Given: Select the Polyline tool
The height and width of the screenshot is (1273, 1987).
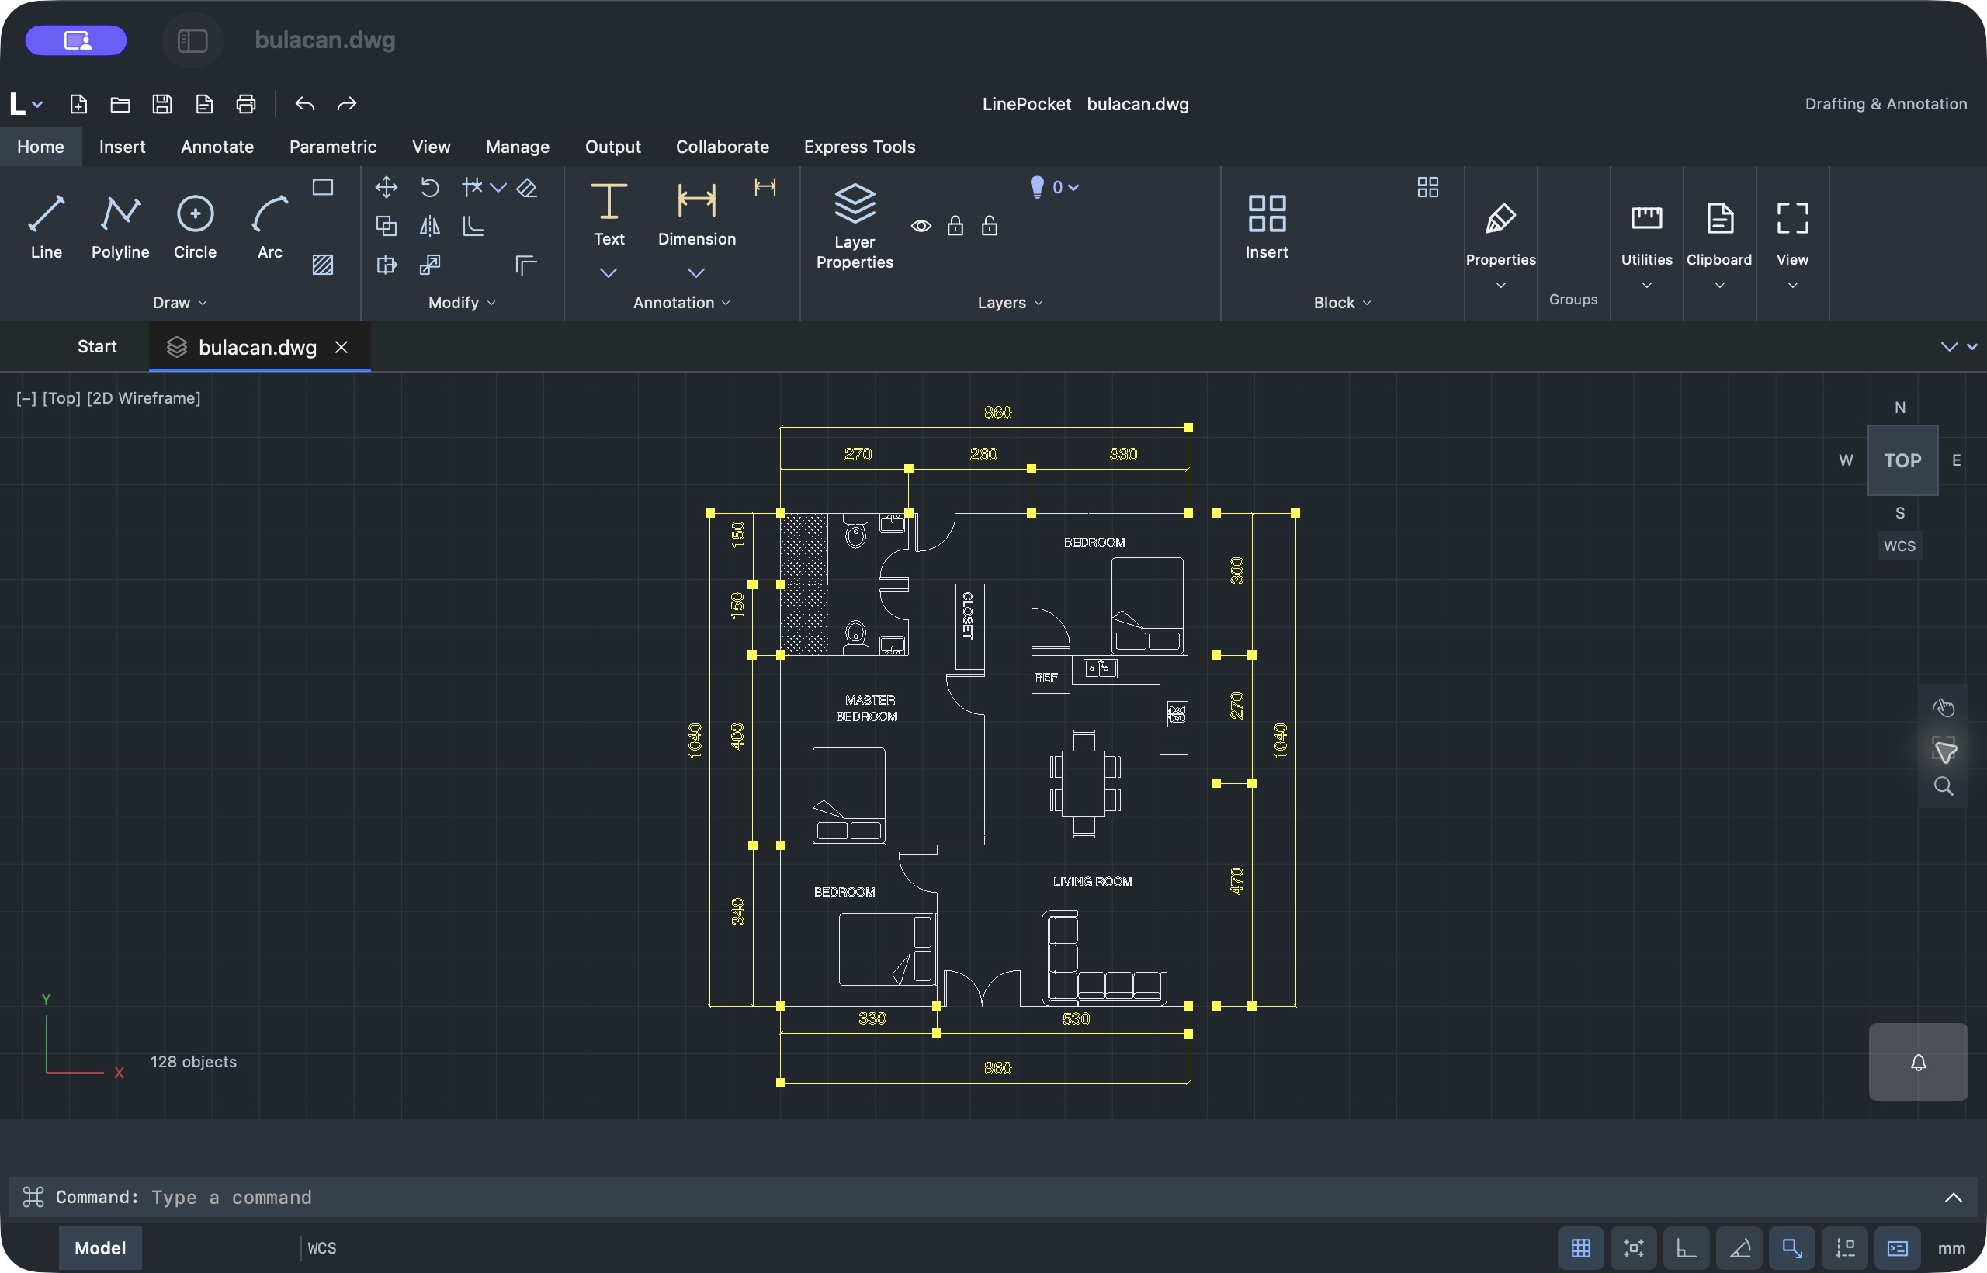Looking at the screenshot, I should (x=120, y=227).
